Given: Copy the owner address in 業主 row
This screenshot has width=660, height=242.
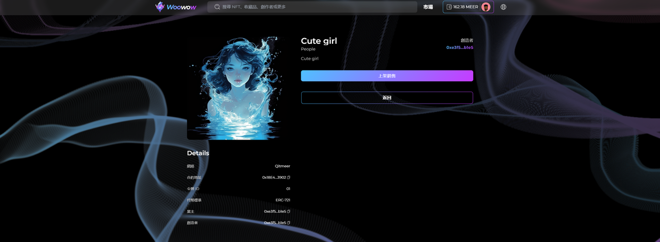Looking at the screenshot, I should pyautogui.click(x=289, y=212).
